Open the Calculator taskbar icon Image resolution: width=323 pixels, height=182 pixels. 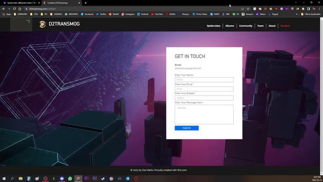[29, 178]
